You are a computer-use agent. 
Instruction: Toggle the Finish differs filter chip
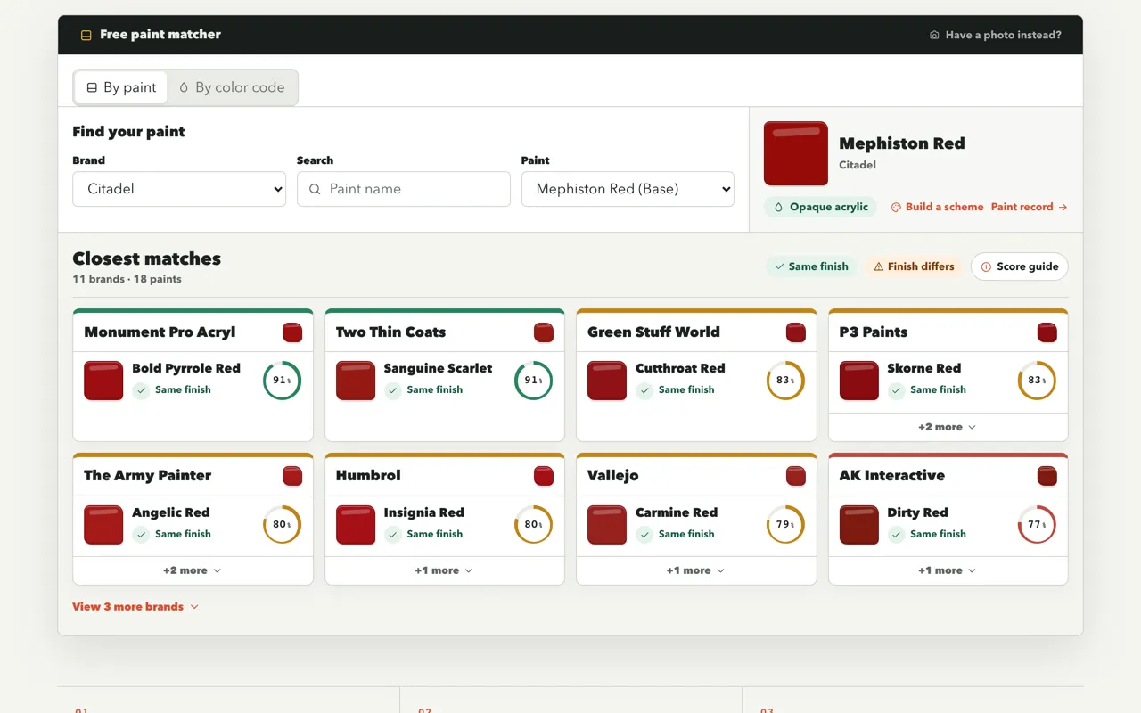point(914,266)
